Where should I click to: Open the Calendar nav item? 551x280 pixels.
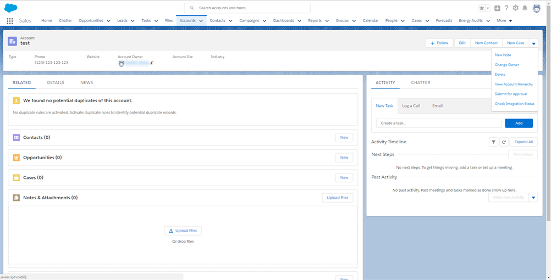point(371,21)
